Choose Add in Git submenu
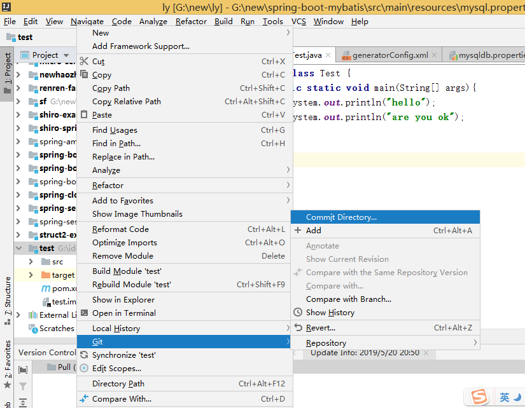 click(x=386, y=231)
